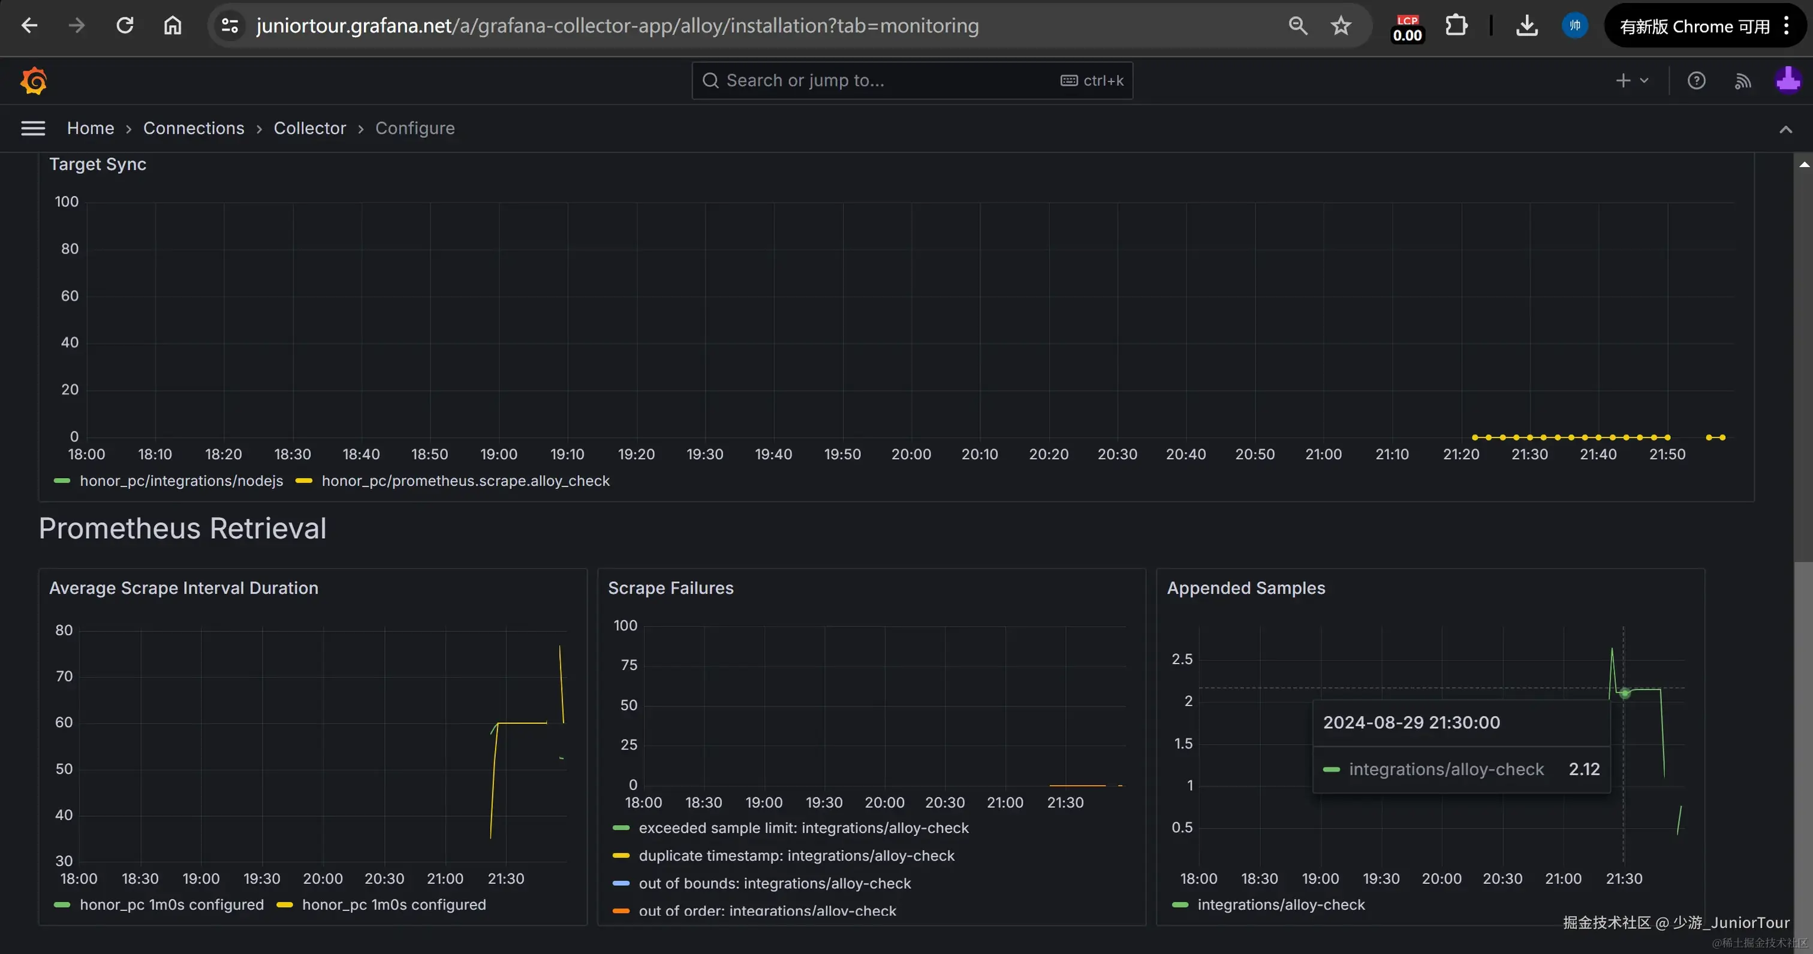Click the browser extensions puzzle icon
The image size is (1813, 954).
pos(1456,25)
